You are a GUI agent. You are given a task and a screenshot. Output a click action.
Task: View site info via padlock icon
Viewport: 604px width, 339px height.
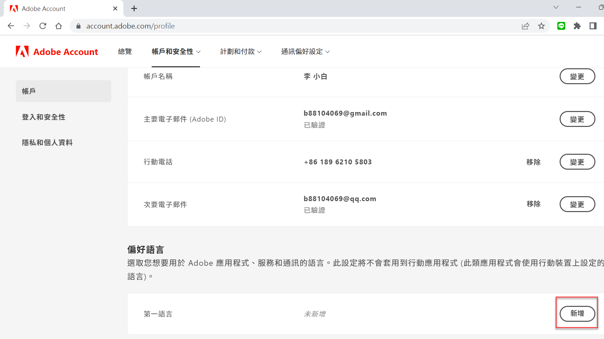(x=78, y=26)
